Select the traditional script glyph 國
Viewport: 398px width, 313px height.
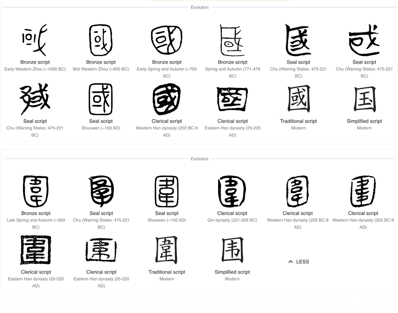[x=298, y=99]
